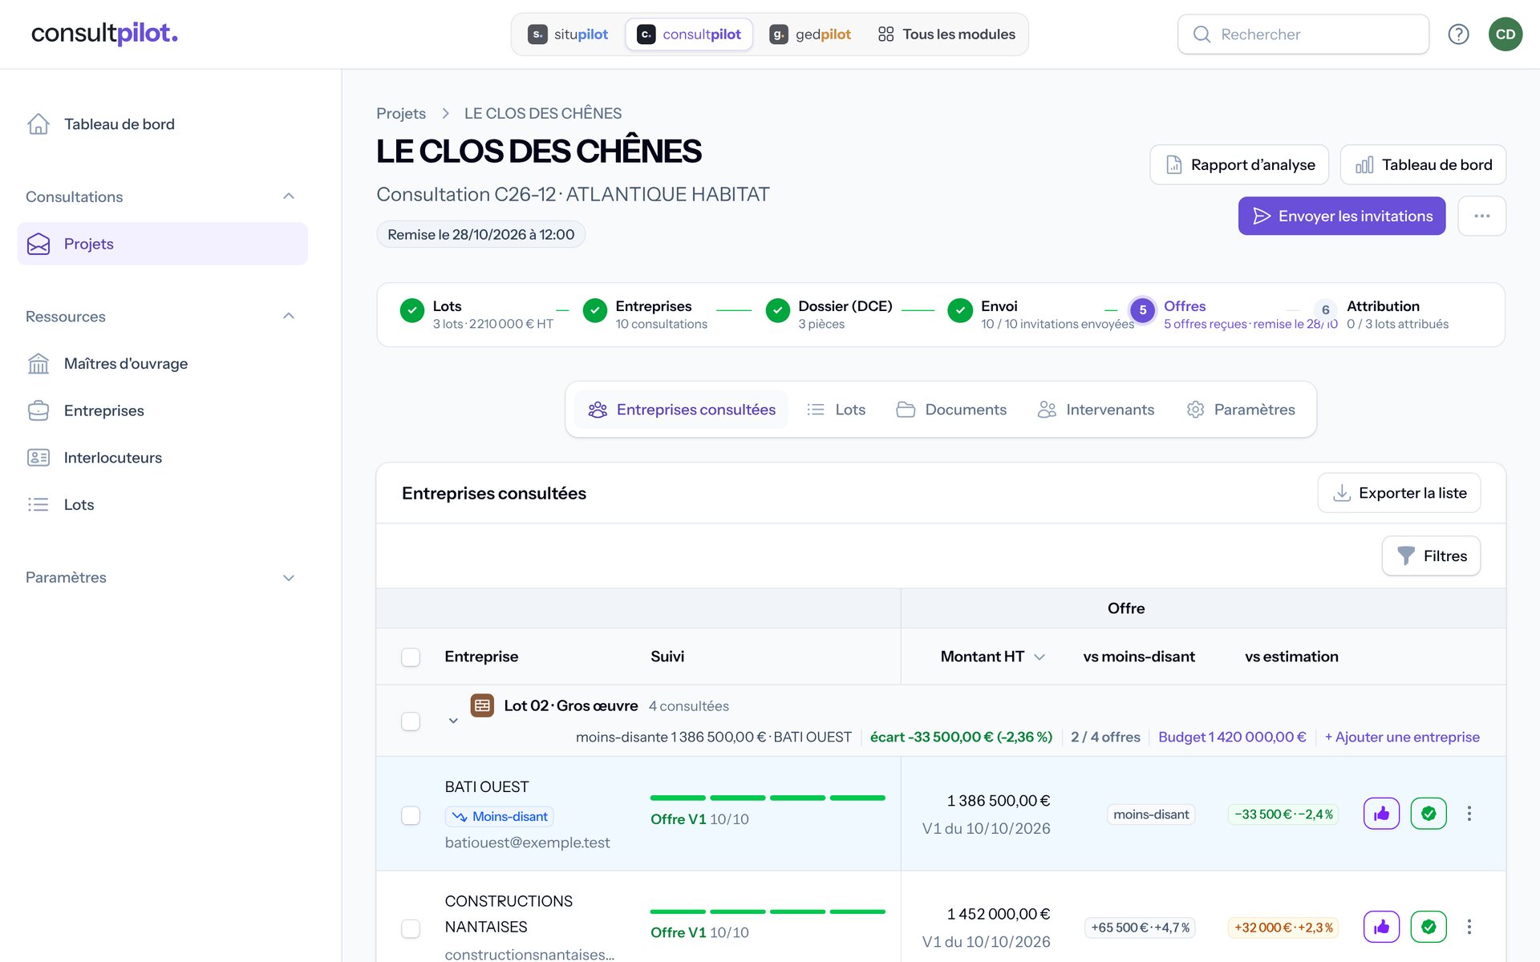The width and height of the screenshot is (1540, 962).
Task: Check the Lot 02 Gros œuvre group checkbox
Action: coord(411,721)
